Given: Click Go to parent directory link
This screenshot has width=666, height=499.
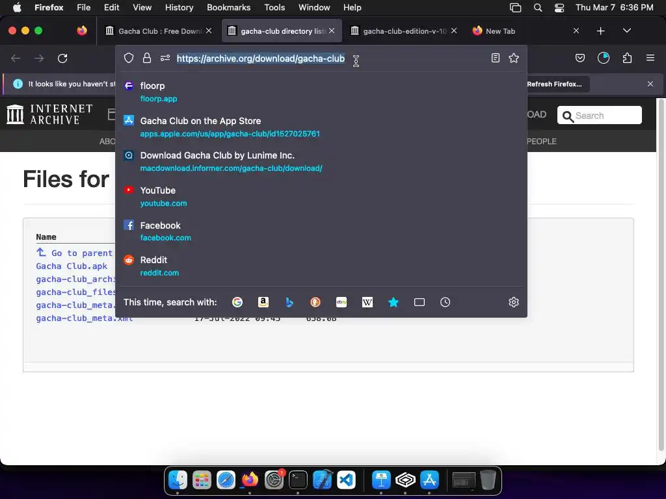Looking at the screenshot, I should tap(74, 253).
